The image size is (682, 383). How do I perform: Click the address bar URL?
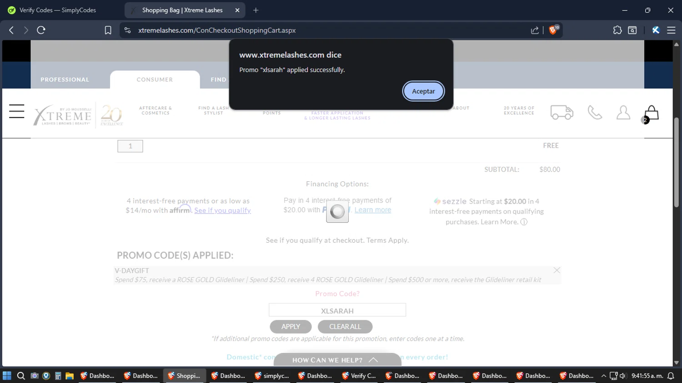coord(217,30)
